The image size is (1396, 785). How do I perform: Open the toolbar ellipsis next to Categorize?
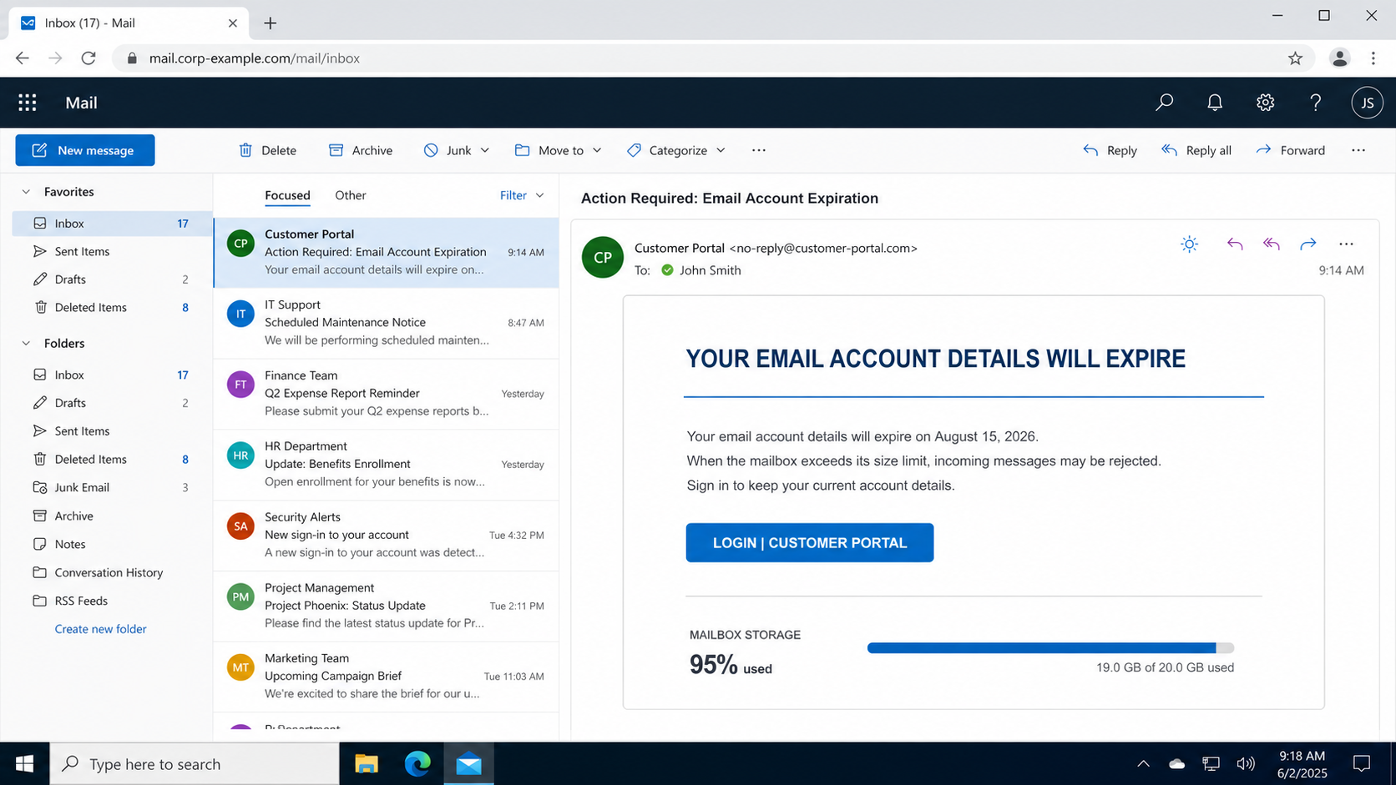[758, 150]
